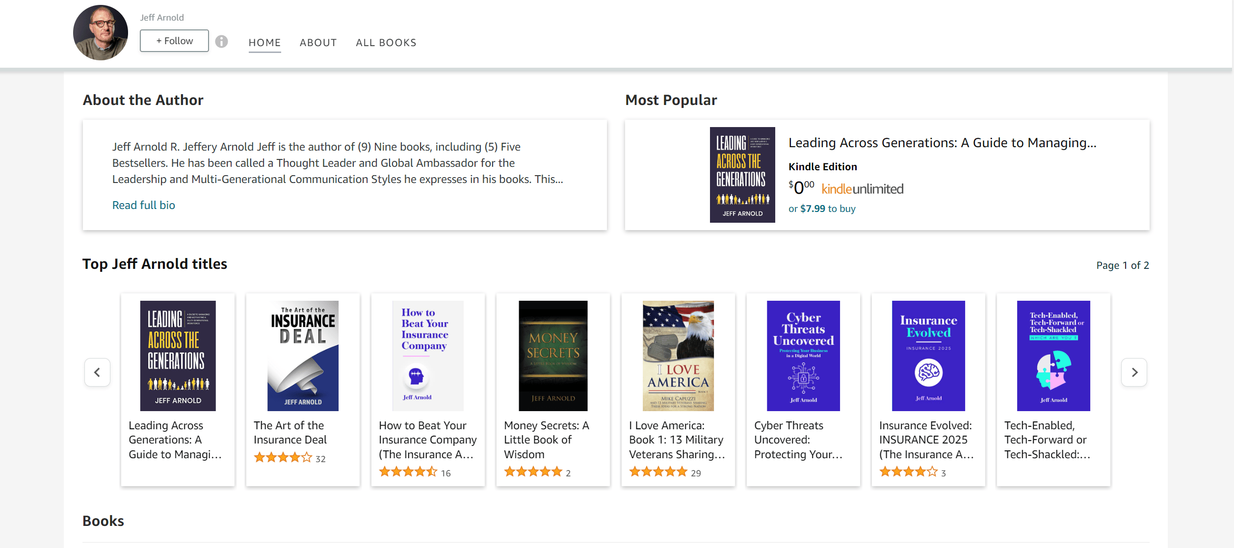Click the info icon beside Follow
Image resolution: width=1234 pixels, height=548 pixels.
222,41
